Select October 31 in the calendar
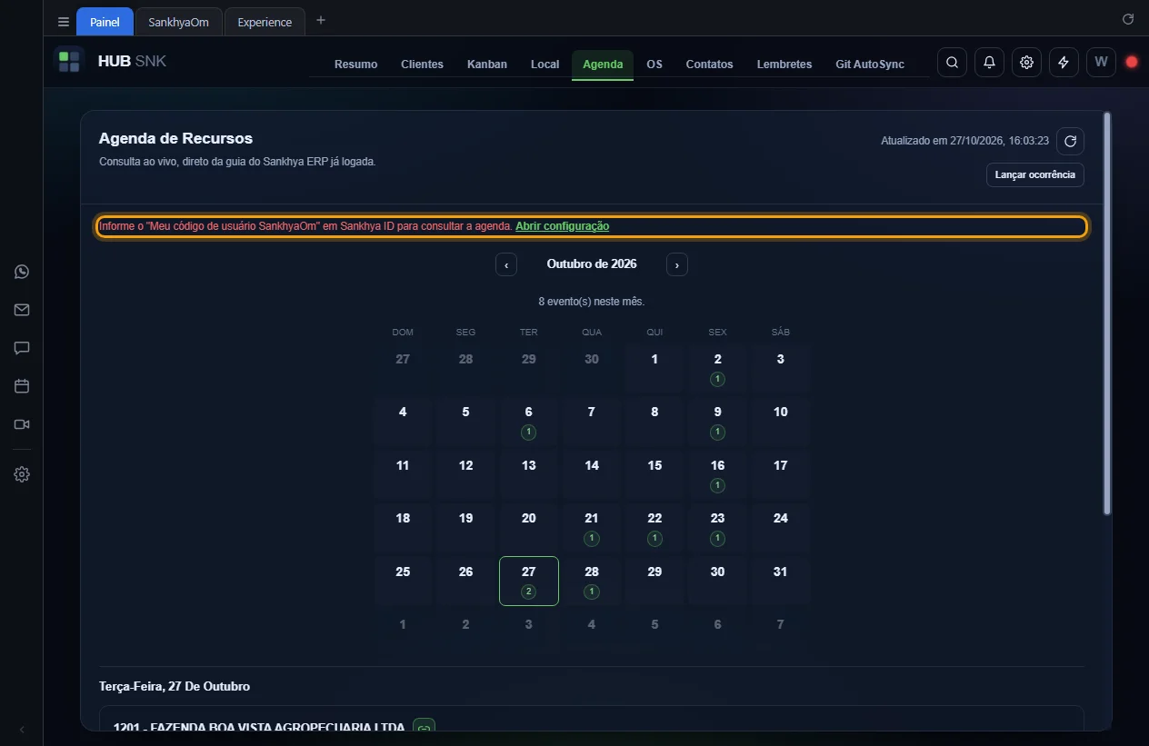Screen dimensions: 1149x746 (780, 581)
